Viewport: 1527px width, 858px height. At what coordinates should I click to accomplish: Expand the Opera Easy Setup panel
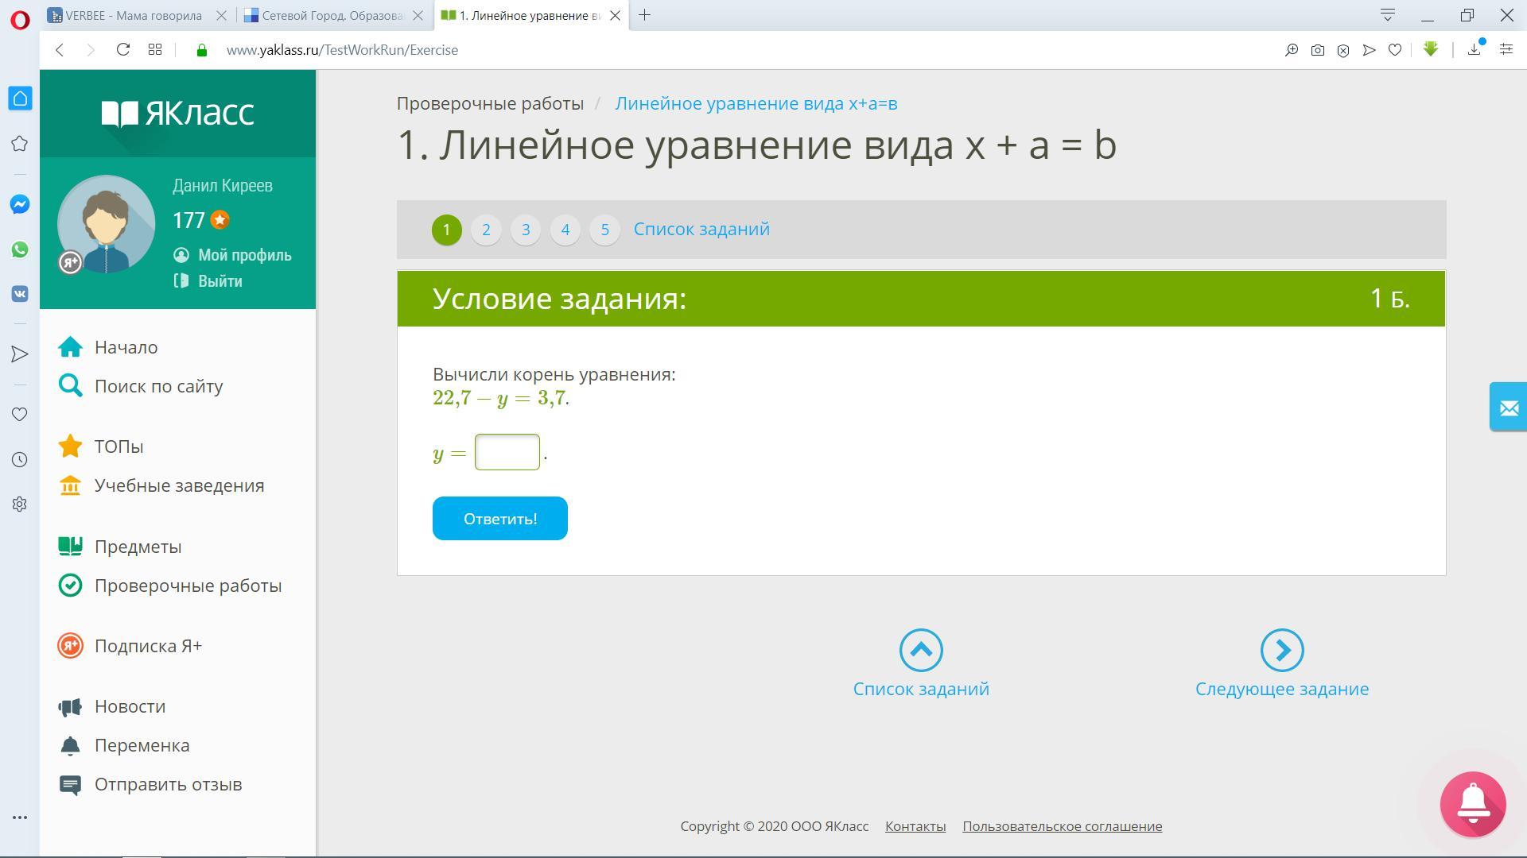click(x=1506, y=50)
